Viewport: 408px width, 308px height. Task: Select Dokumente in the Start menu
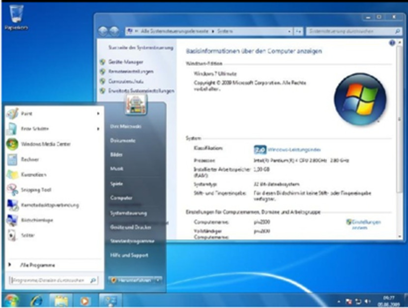pos(123,140)
